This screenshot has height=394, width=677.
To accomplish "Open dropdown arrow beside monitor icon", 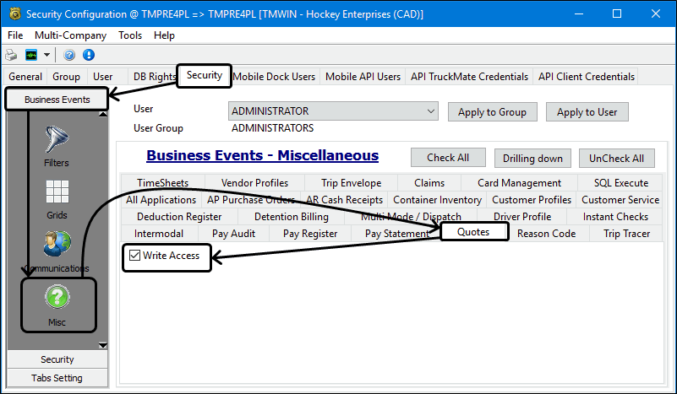I will 46,55.
